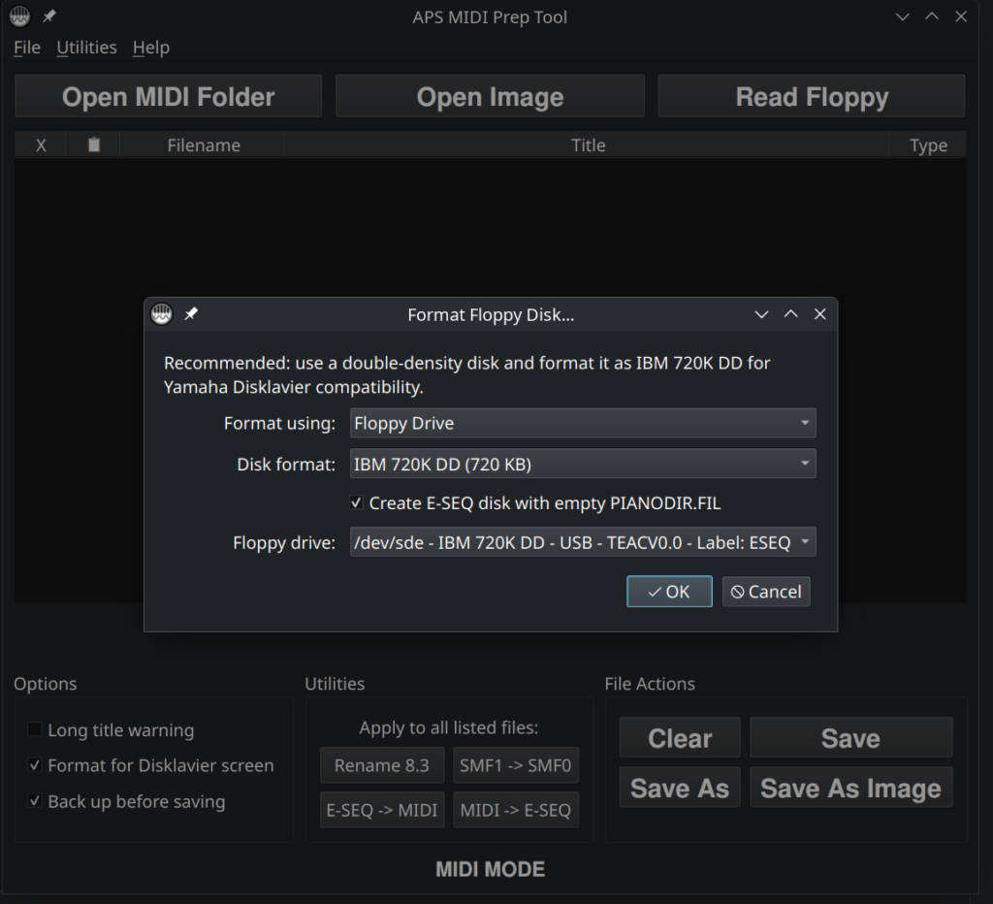The width and height of the screenshot is (993, 904).
Task: Open the Floppy drive dropdown
Action: 583,542
